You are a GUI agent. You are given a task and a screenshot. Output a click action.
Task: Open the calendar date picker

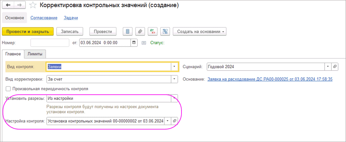[134, 43]
